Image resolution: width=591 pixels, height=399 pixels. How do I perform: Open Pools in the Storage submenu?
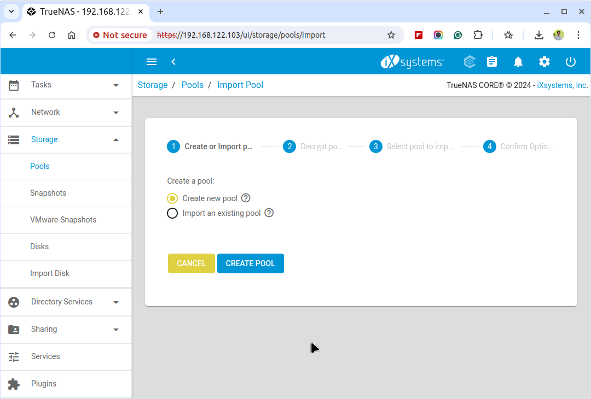pyautogui.click(x=66, y=166)
